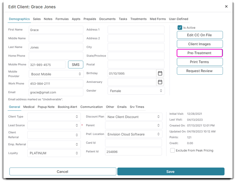Select the Appts tab
The image size is (236, 185).
76,19
